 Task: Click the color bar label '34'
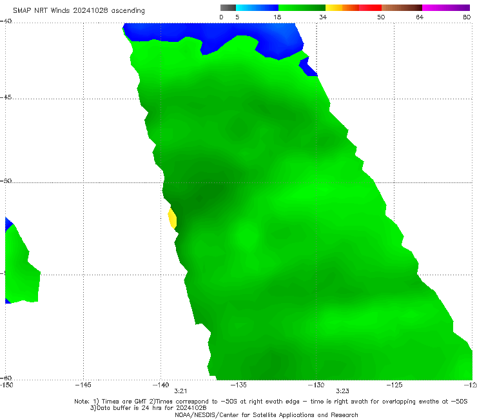323,17
